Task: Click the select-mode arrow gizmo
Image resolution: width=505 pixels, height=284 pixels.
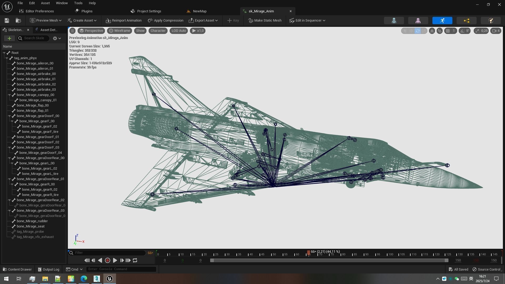Action: [405, 31]
